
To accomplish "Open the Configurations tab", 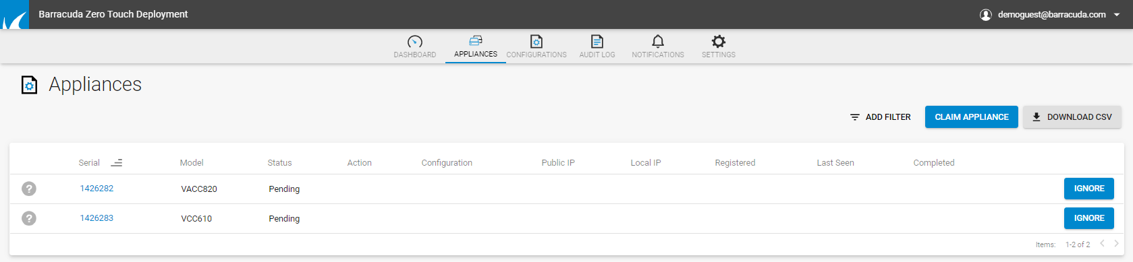I will [536, 46].
